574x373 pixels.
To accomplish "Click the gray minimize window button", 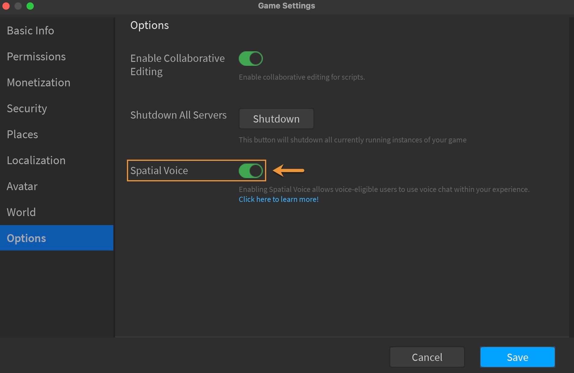I will (18, 6).
